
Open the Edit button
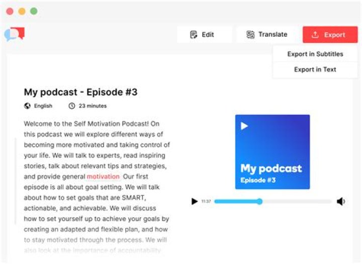tap(205, 34)
